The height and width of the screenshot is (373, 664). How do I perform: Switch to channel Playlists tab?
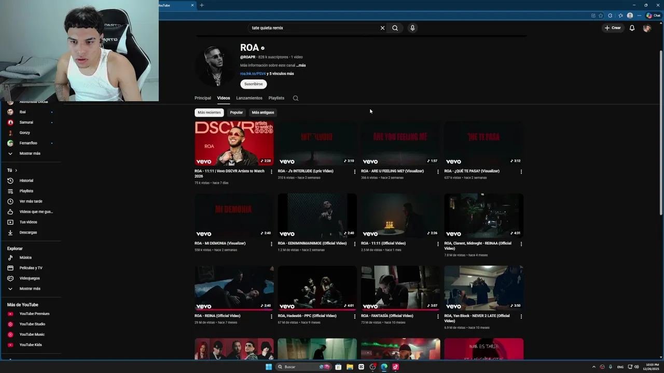click(276, 98)
